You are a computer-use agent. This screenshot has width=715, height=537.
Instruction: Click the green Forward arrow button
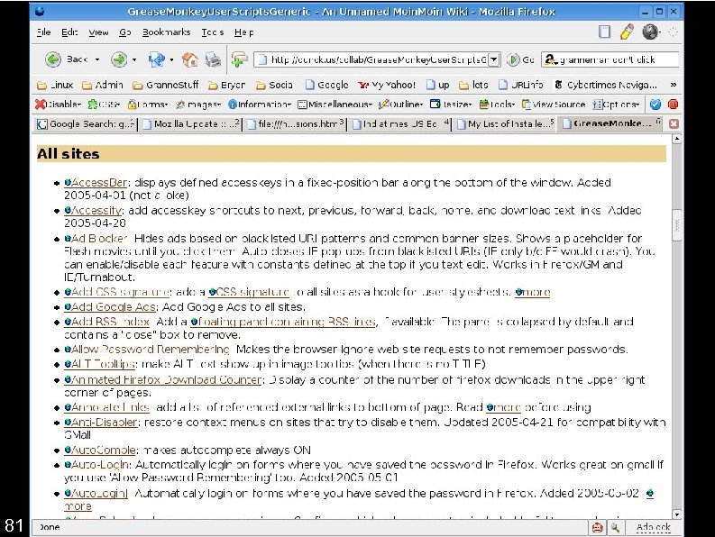(119, 59)
